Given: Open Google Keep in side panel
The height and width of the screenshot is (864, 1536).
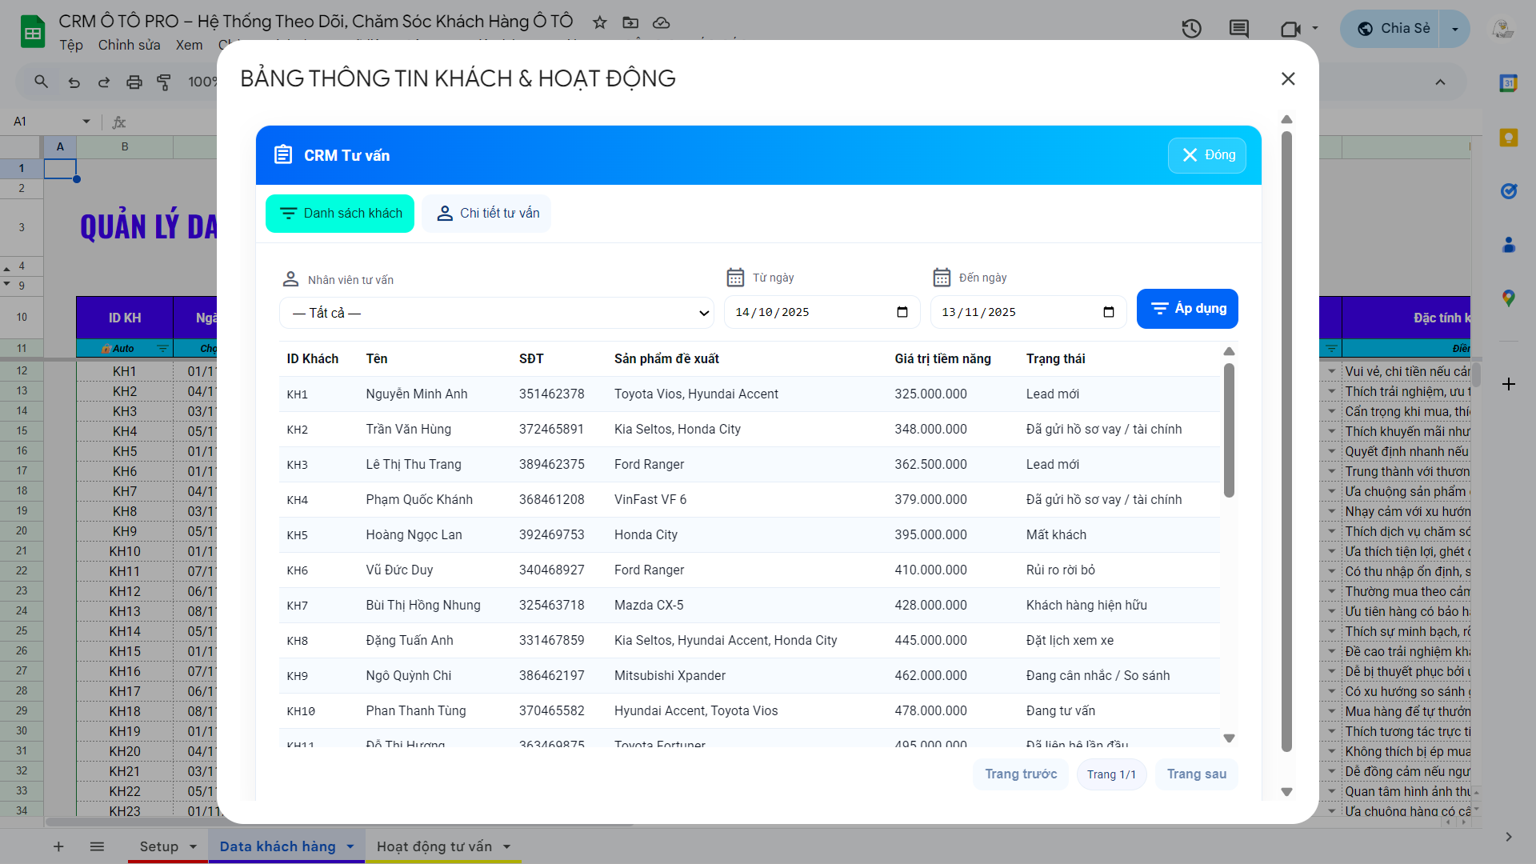Looking at the screenshot, I should tap(1508, 138).
